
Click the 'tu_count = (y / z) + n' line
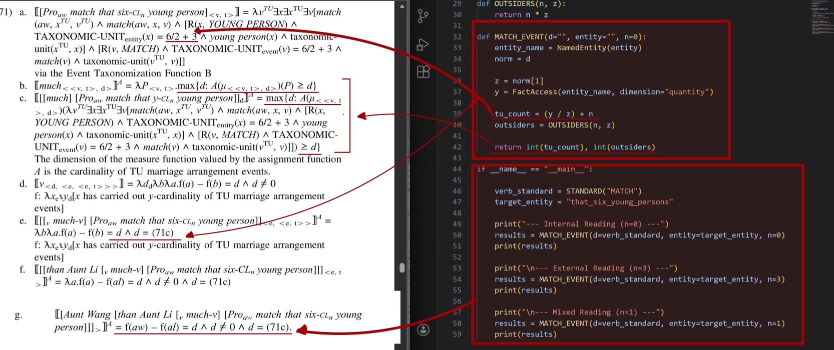(544, 113)
